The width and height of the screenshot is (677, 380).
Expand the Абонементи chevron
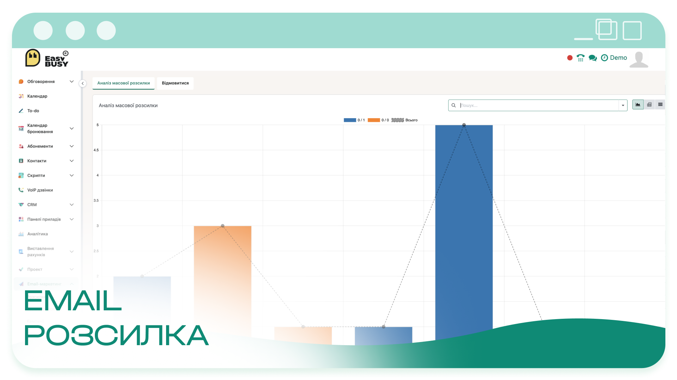coord(72,146)
